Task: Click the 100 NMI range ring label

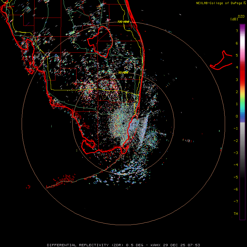Action: point(123,22)
